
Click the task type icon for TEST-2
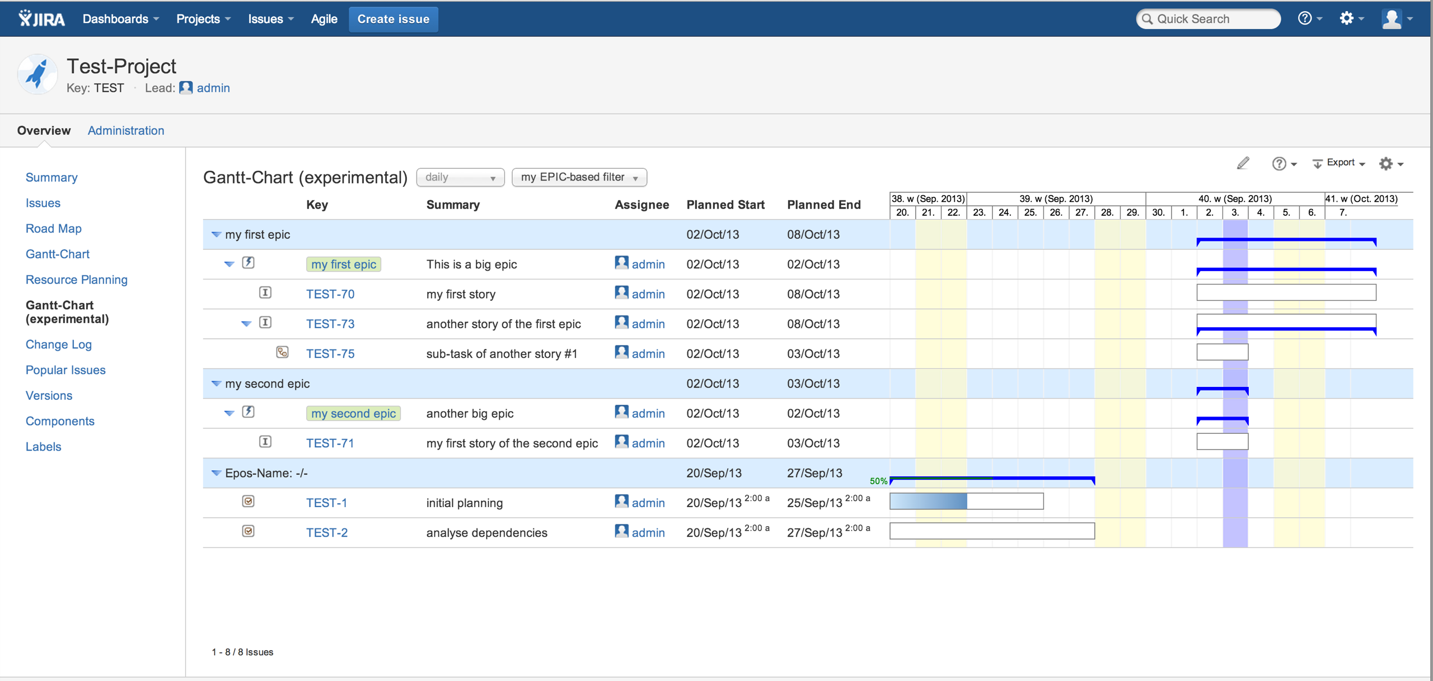tap(248, 531)
